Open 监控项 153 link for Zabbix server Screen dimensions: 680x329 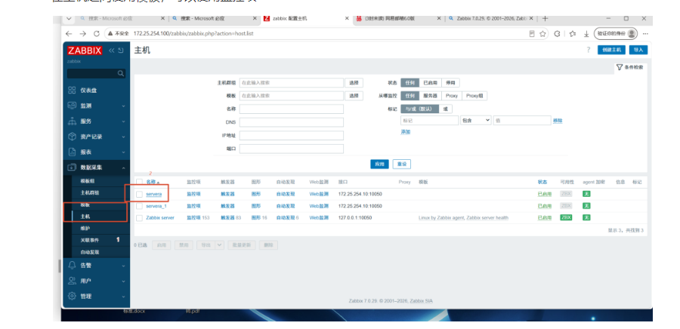click(198, 218)
